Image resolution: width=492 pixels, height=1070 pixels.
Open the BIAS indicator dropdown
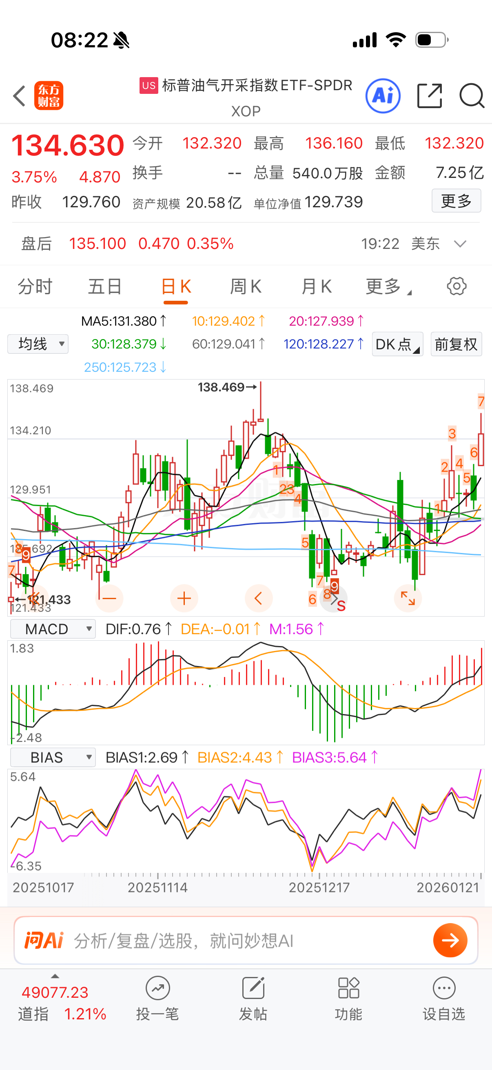pyautogui.click(x=53, y=757)
